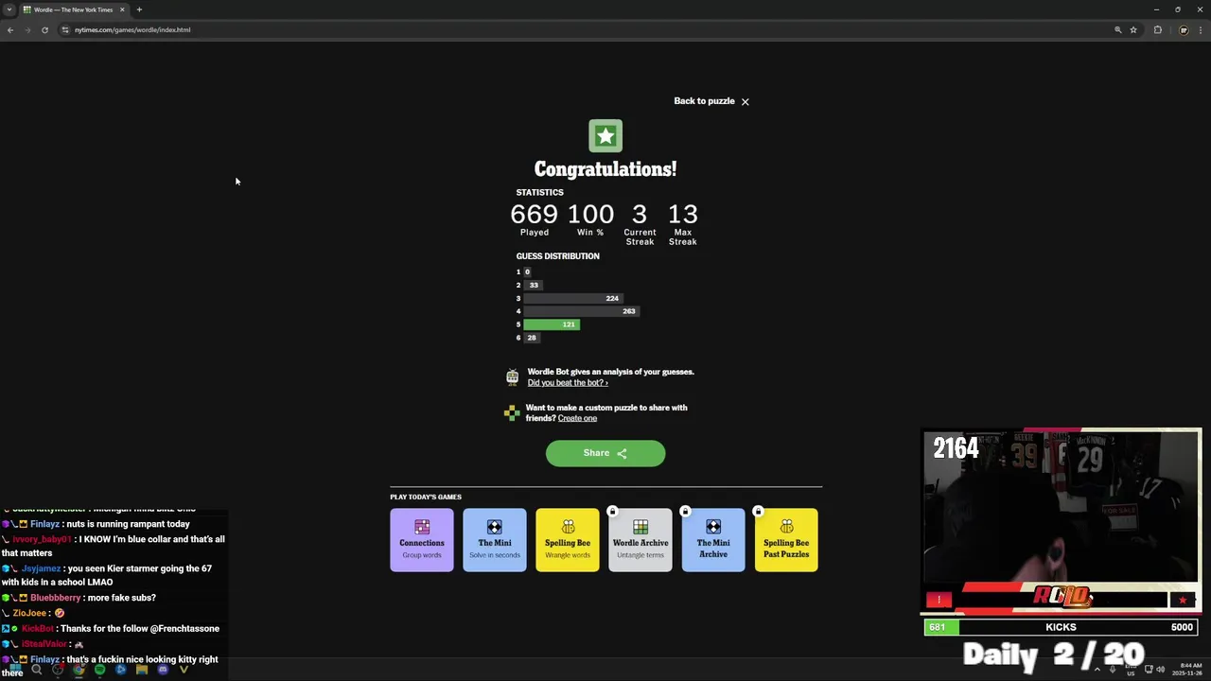Show hidden system tray icons chevron

click(x=1097, y=670)
